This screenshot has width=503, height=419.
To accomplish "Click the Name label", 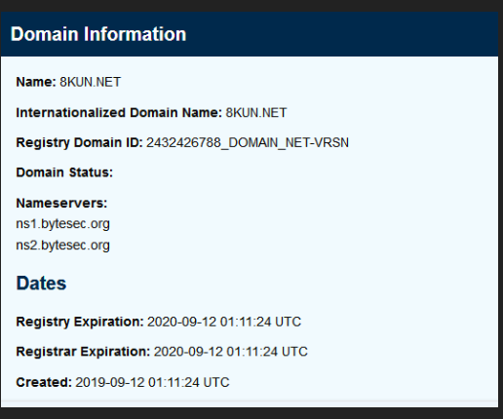I will coord(36,82).
